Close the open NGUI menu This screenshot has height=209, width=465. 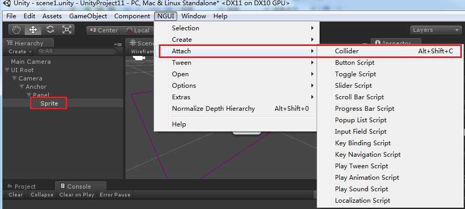coord(166,16)
